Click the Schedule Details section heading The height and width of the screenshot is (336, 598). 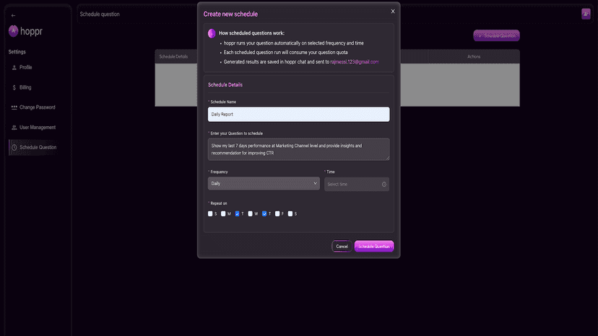click(x=225, y=85)
